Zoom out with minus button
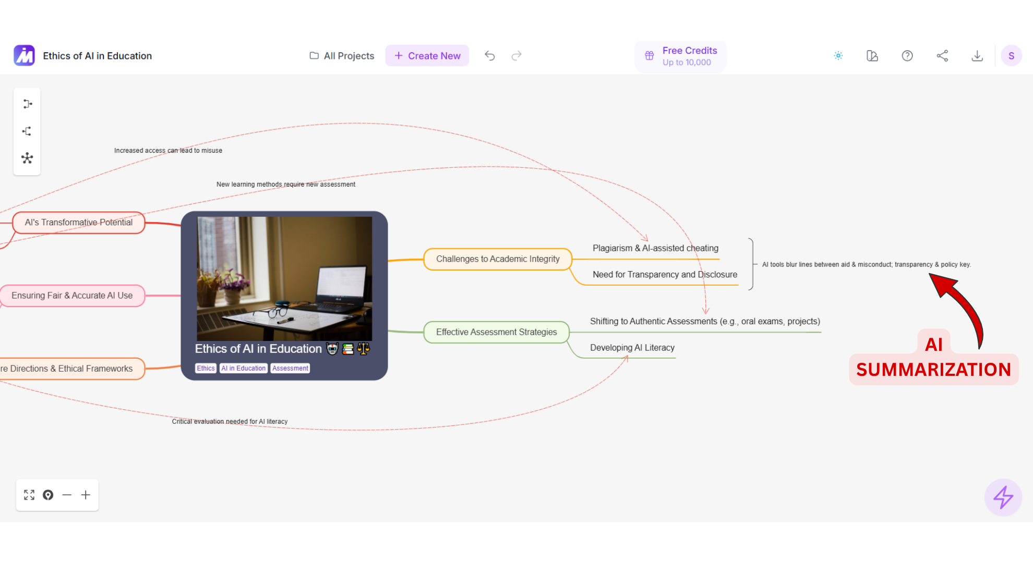The image size is (1033, 563). (x=67, y=495)
